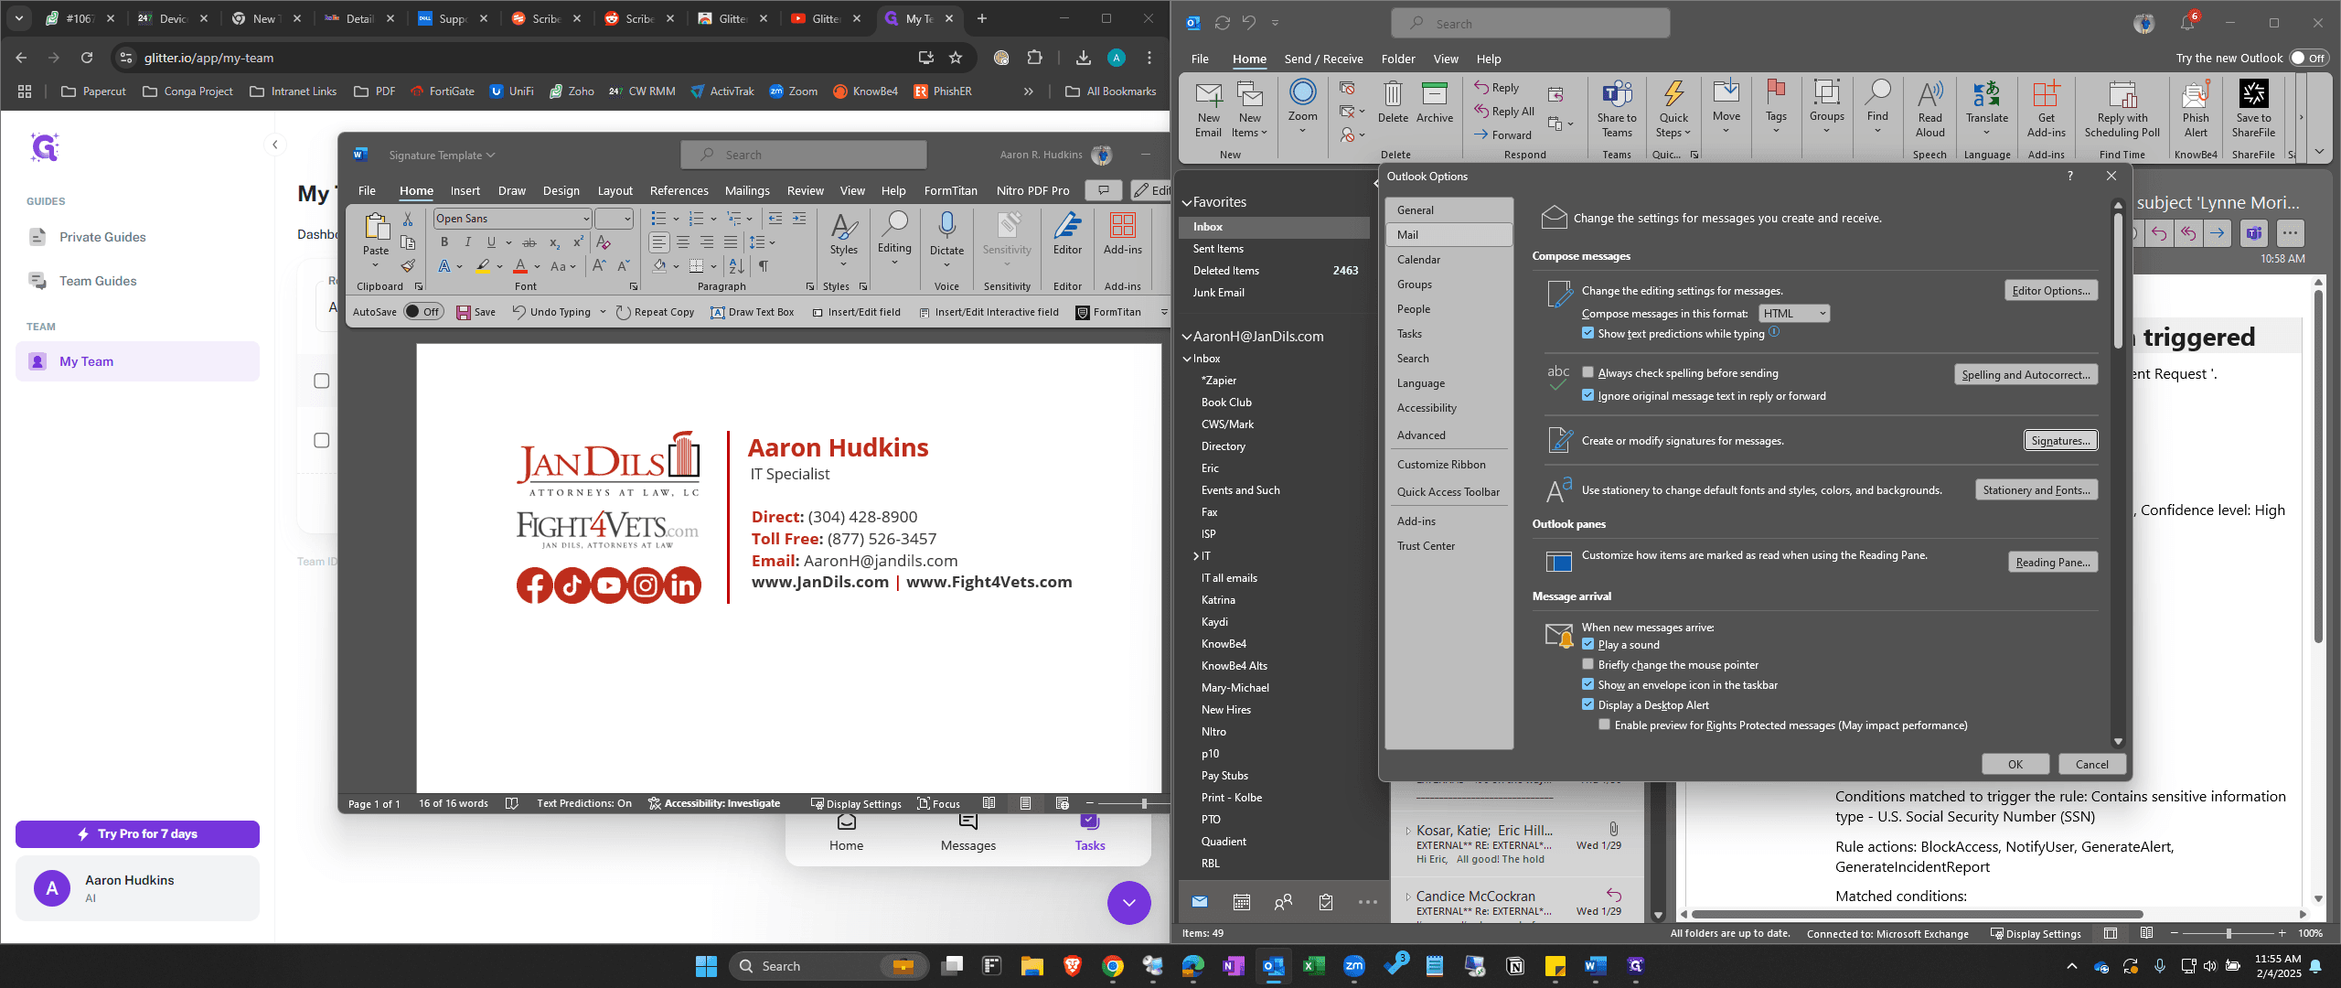Click Try Pro for 7 days button
Screen dimensions: 2341x988
pyautogui.click(x=137, y=833)
